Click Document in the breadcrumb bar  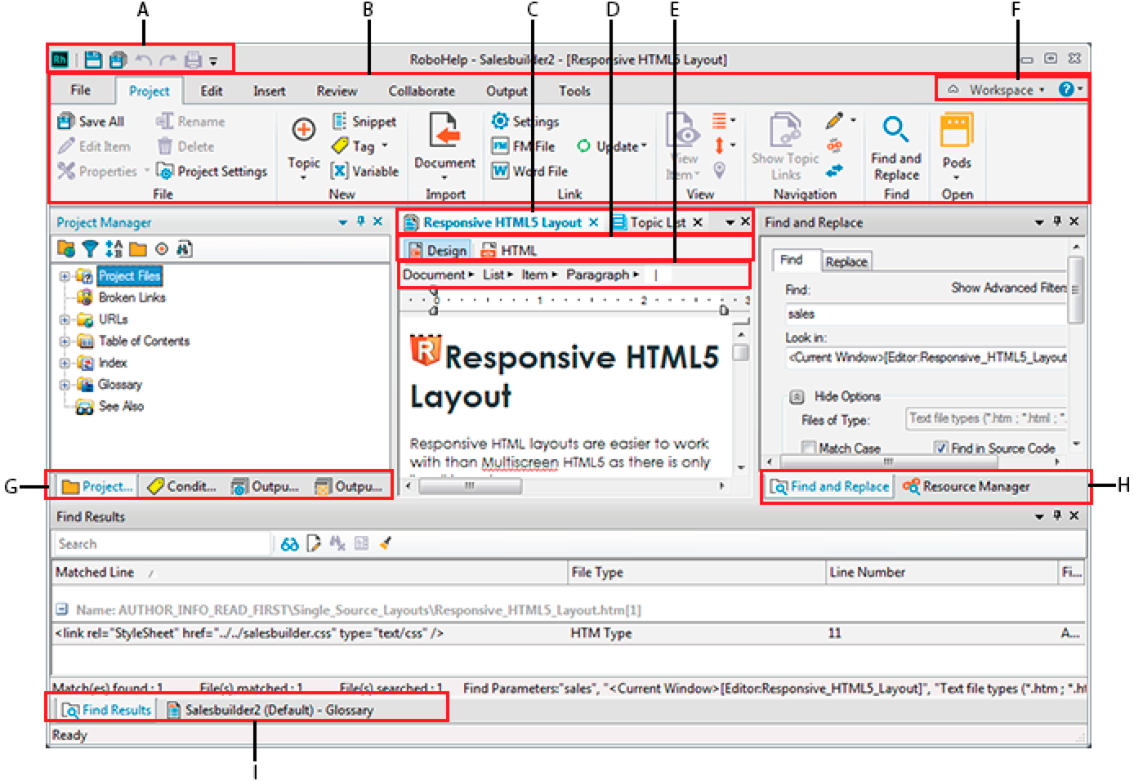point(434,275)
